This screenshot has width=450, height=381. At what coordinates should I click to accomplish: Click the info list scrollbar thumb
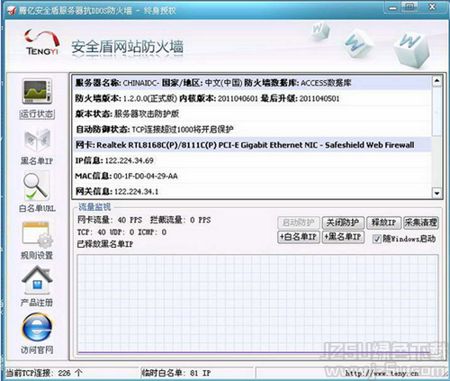point(436,111)
